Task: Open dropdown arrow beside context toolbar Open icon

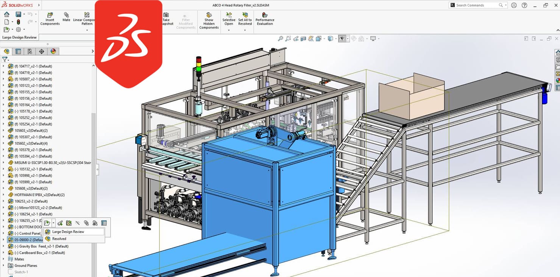Action: [x=53, y=223]
